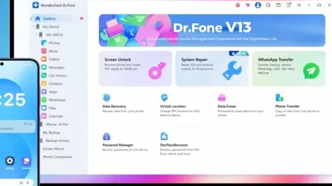Click the red home icon in Toolbox row
This screenshot has width=332, height=186.
pos(82,19)
